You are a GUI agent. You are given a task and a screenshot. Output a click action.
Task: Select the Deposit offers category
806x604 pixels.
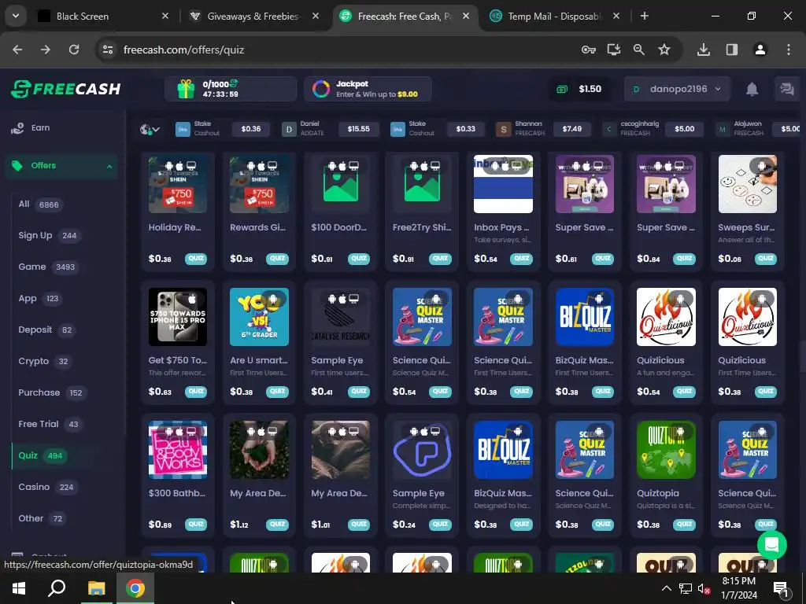tap(46, 330)
